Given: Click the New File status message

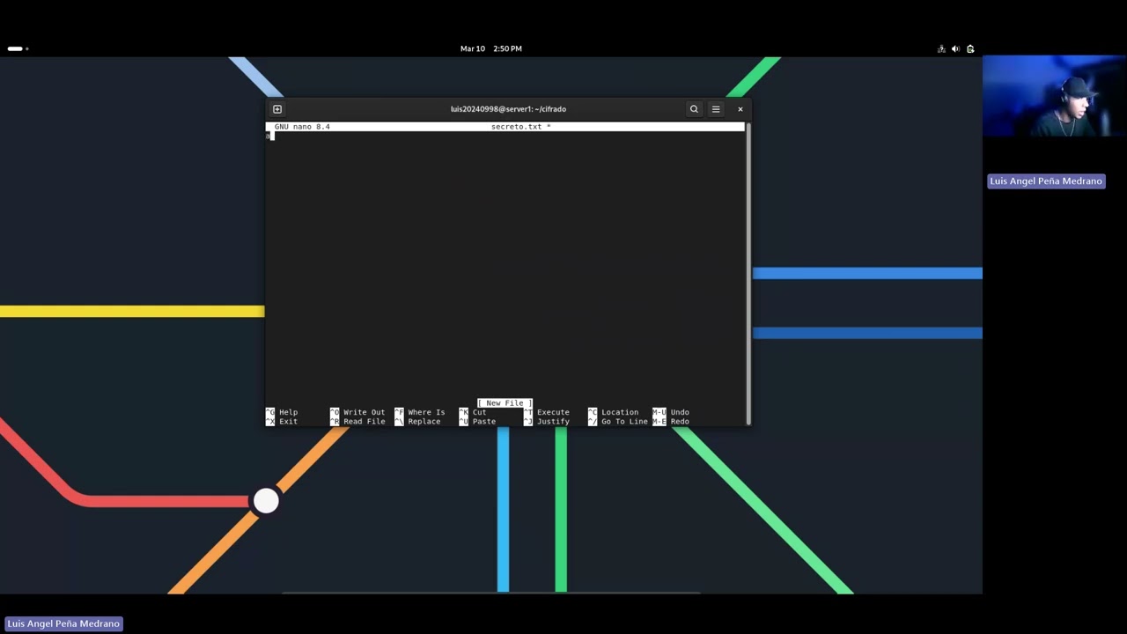Looking at the screenshot, I should point(505,403).
